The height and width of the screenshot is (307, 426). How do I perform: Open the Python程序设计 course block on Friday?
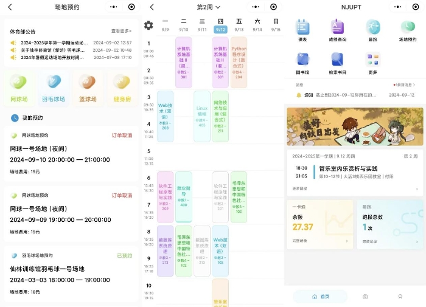[x=239, y=63]
